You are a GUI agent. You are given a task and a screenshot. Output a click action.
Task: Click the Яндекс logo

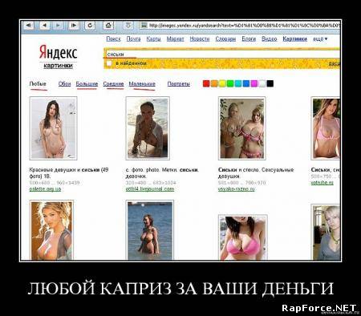[59, 52]
